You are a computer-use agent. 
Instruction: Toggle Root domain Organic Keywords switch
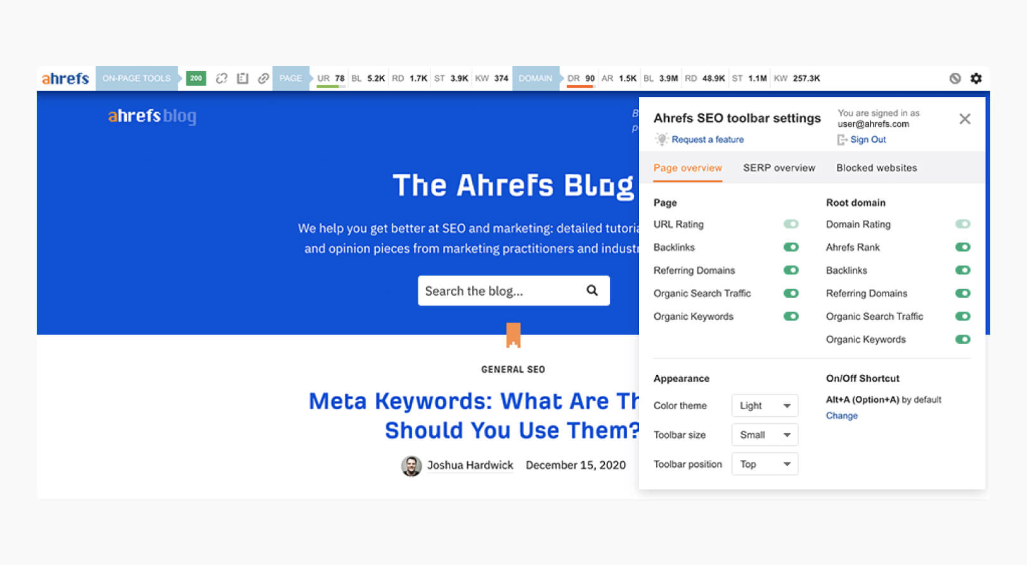click(963, 340)
